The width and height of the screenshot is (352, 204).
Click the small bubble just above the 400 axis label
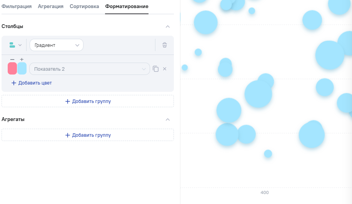268,154
